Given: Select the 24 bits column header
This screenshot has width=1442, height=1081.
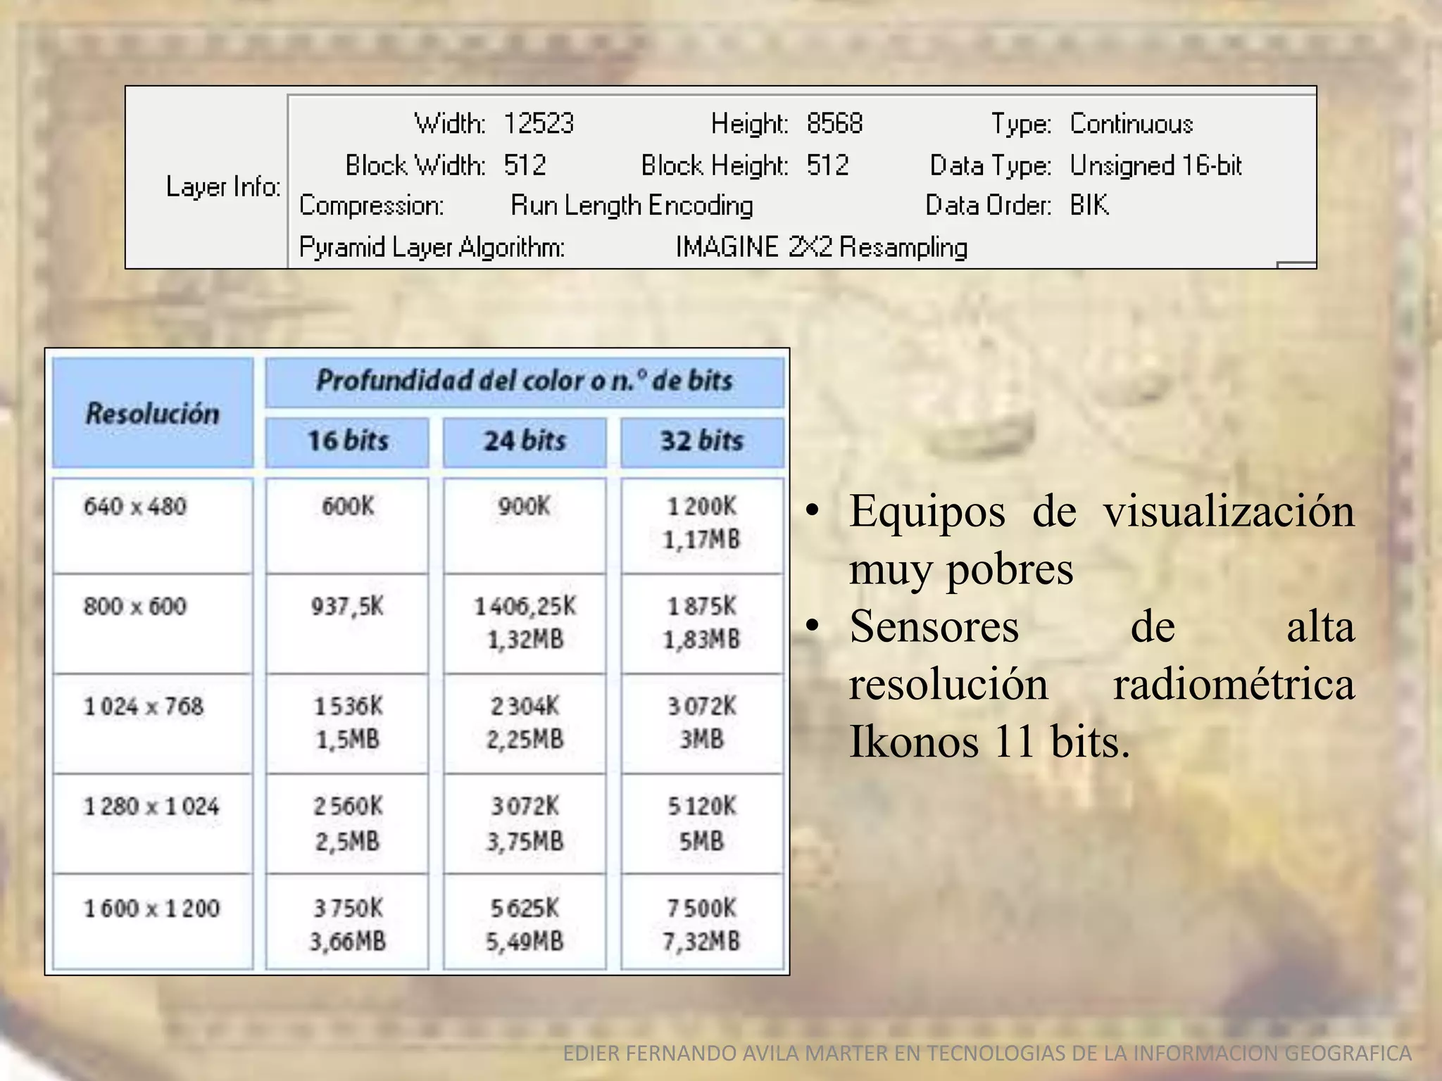Looking at the screenshot, I should [525, 442].
